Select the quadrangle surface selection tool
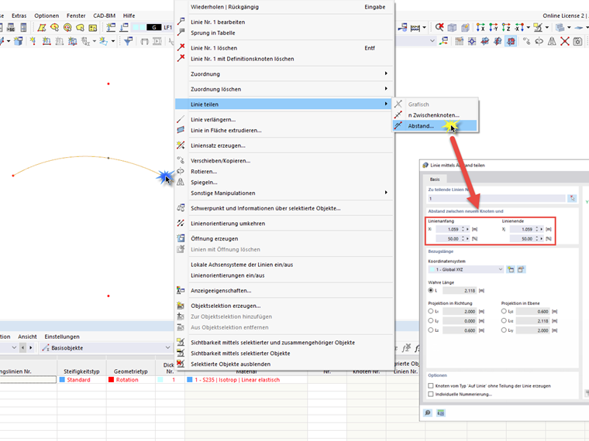 tap(42, 27)
